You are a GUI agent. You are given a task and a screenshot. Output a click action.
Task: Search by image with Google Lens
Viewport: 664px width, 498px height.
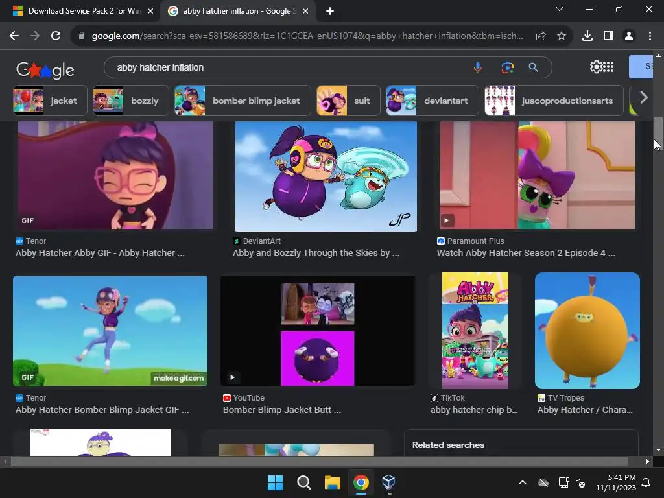[507, 67]
